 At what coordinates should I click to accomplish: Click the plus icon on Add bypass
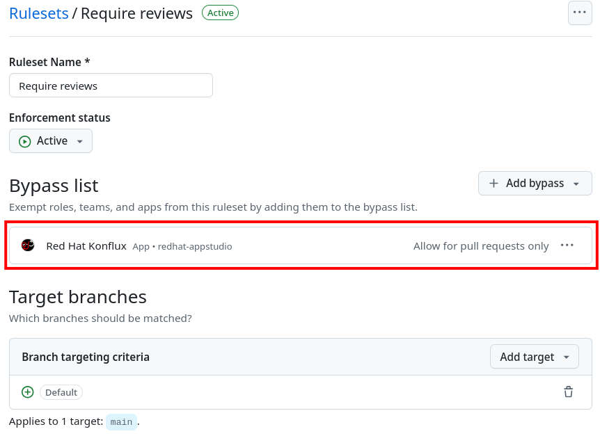coord(494,183)
